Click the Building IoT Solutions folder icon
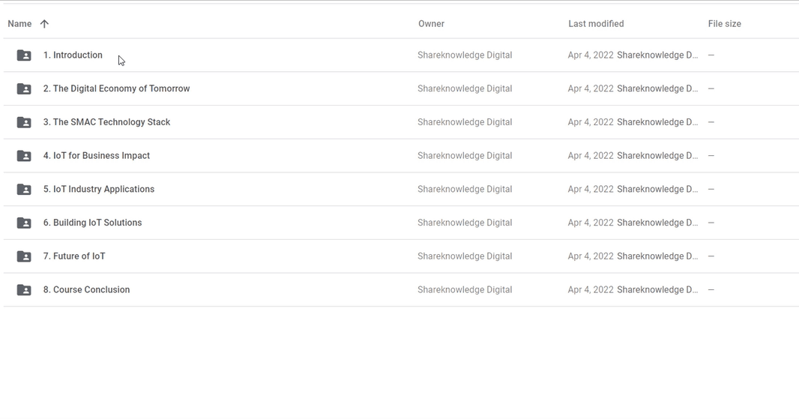799x419 pixels. 24,223
